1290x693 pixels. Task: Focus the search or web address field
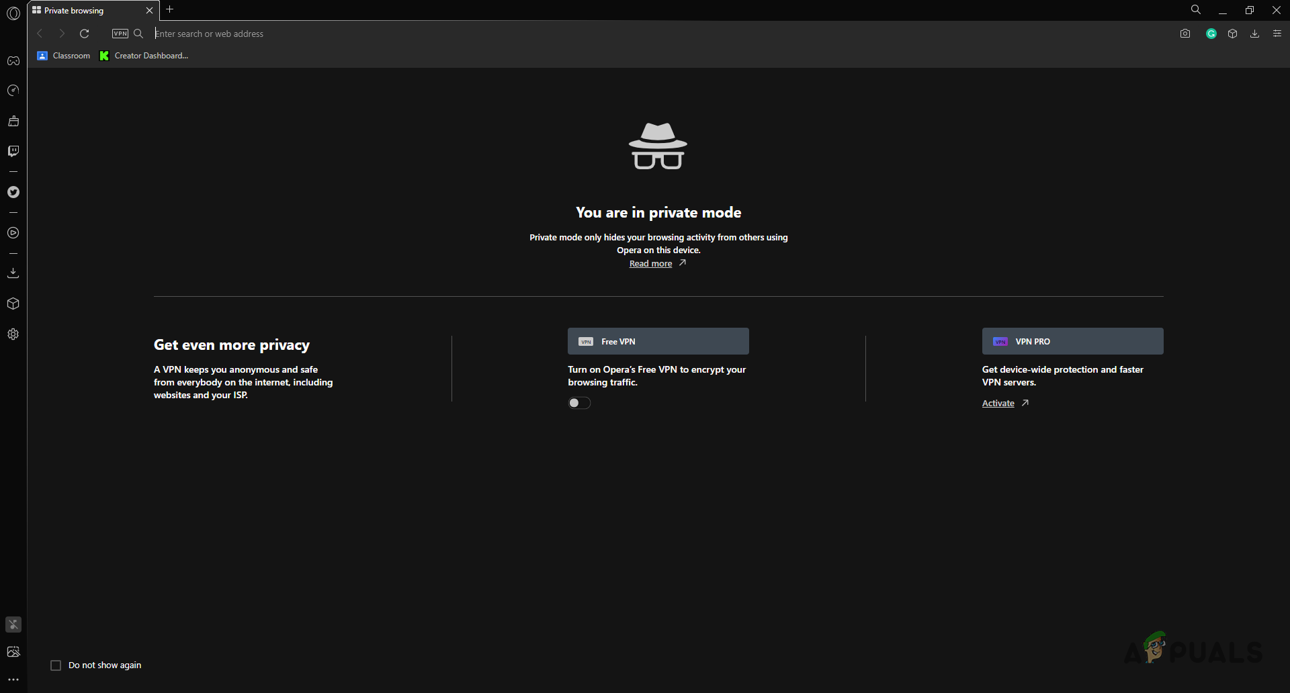(x=658, y=34)
